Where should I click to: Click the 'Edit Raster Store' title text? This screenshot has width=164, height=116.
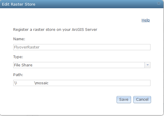(x=19, y=4)
